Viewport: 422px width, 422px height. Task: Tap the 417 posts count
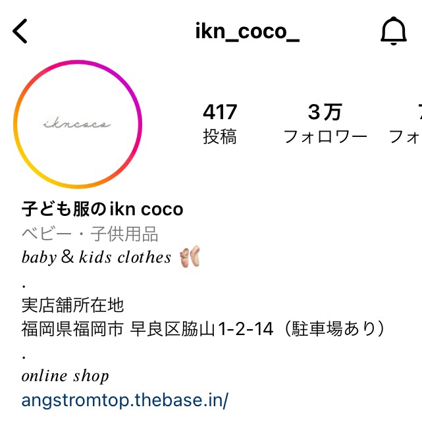pyautogui.click(x=220, y=112)
